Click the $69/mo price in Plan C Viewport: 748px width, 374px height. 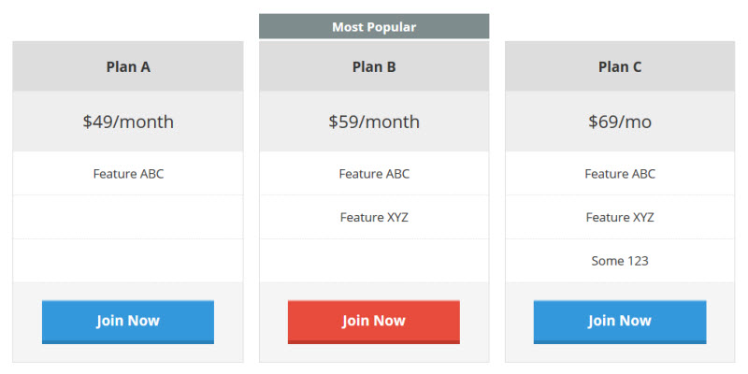click(620, 122)
